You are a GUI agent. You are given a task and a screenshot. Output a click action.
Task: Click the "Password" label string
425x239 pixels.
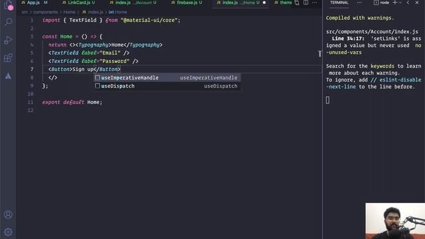tap(114, 61)
